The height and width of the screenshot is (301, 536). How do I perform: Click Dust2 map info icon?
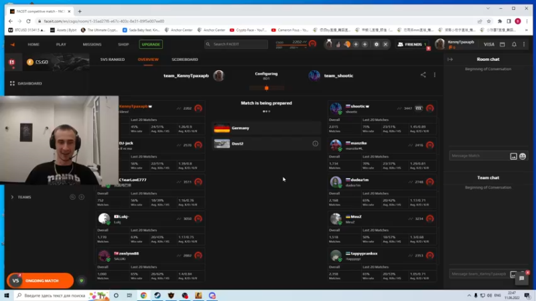tap(315, 144)
